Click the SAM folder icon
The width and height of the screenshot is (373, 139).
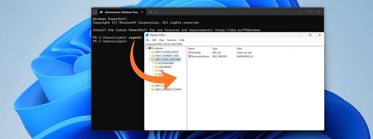156,70
